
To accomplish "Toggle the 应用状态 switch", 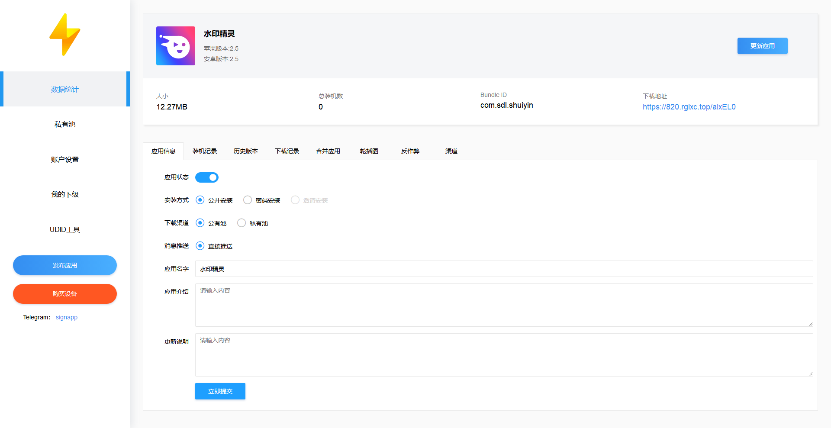I will pos(207,177).
